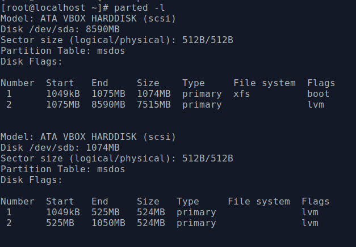Click the 1050MB end value

coord(108,223)
